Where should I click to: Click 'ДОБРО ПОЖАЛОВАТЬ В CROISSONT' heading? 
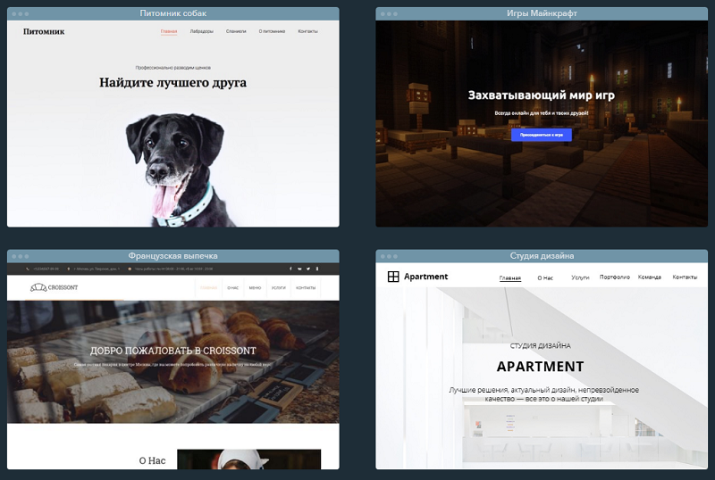[172, 351]
